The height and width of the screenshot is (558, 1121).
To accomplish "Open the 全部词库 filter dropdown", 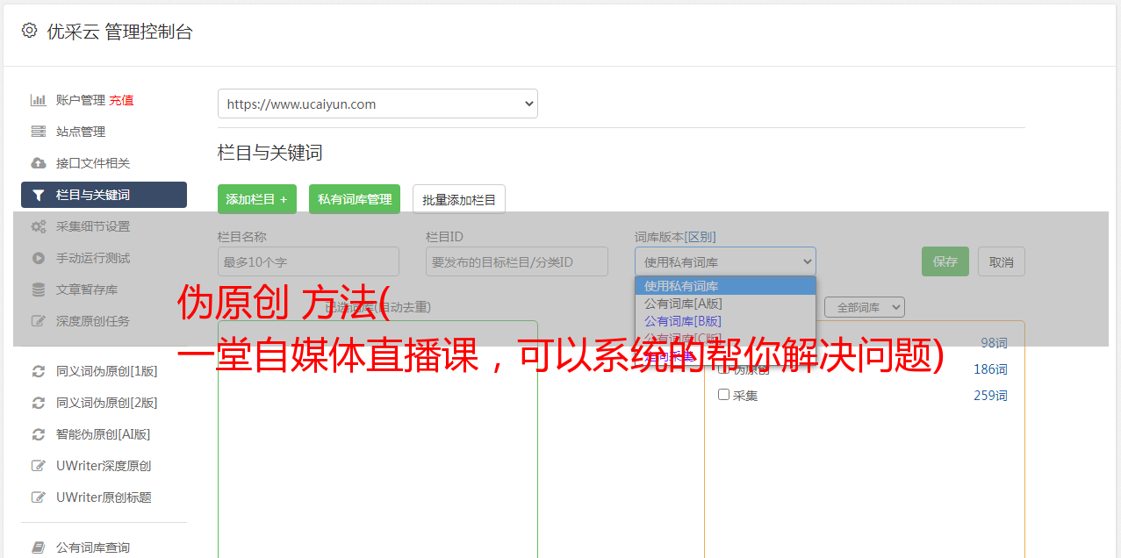I will pos(864,307).
